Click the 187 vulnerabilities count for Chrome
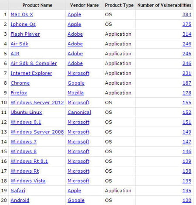Screen dimensions: 196x205 (187, 83)
